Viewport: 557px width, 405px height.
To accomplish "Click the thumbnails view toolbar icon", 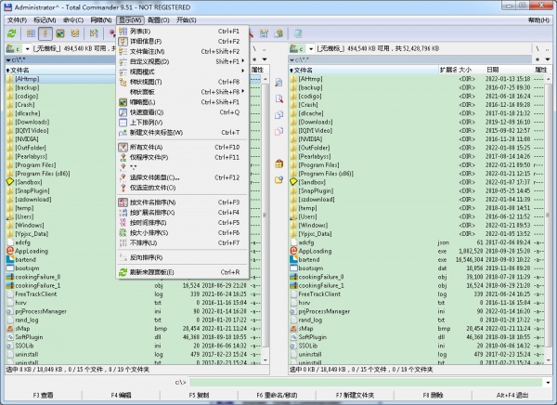I will tap(60, 33).
